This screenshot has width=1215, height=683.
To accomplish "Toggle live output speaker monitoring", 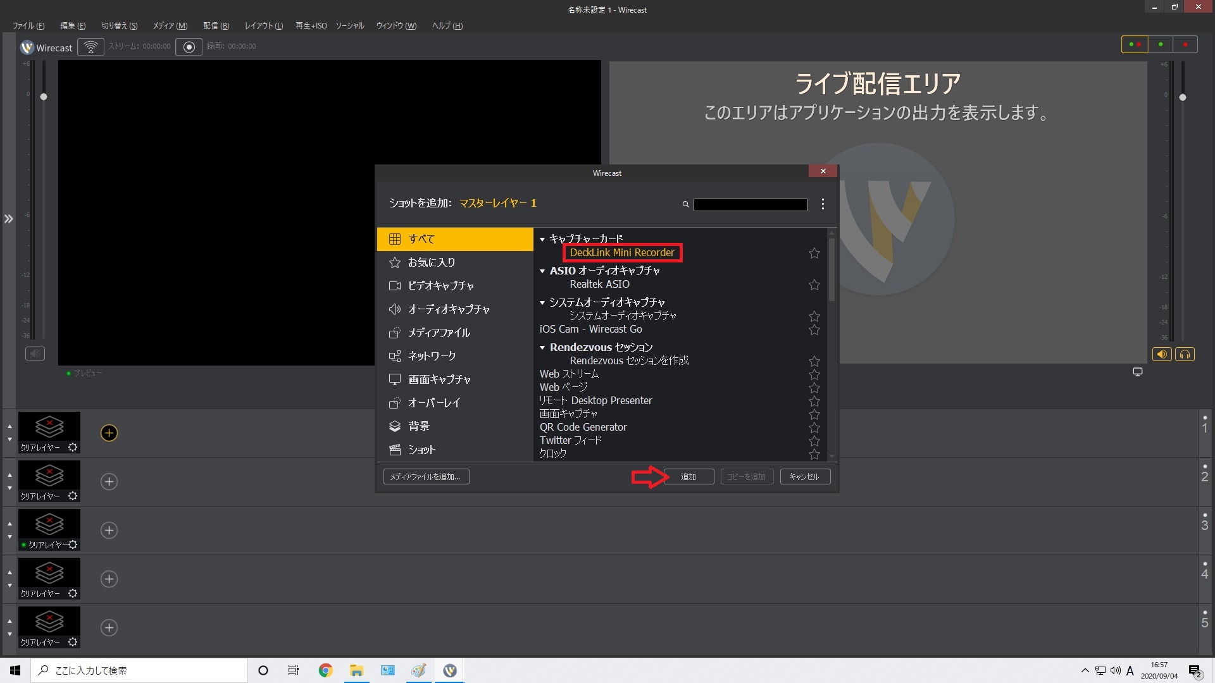I will point(1162,354).
